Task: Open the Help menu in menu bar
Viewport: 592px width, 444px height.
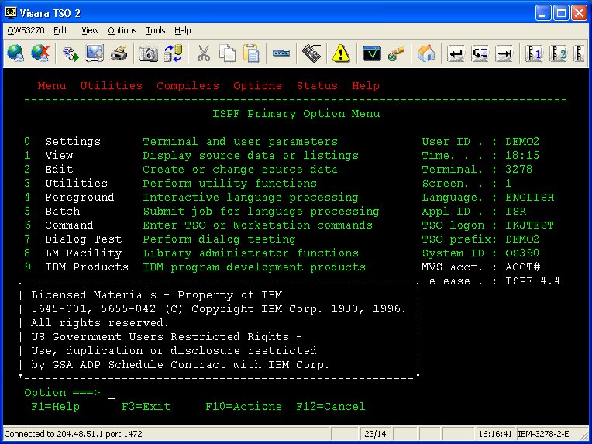Action: (x=182, y=30)
